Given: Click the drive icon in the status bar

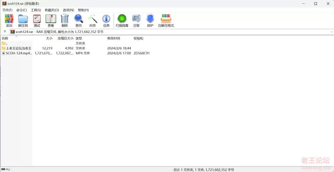Looking at the screenshot, I should [3, 169].
